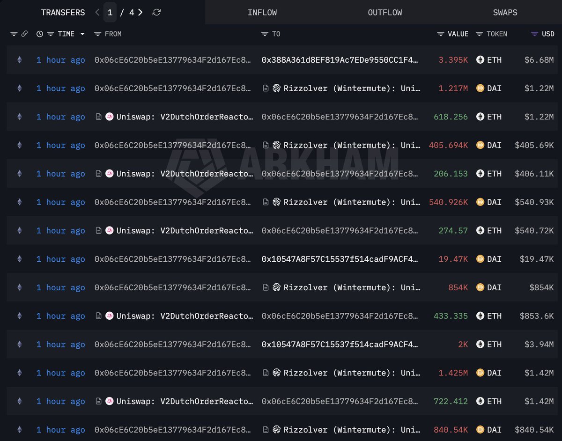The width and height of the screenshot is (562, 441).
Task: Open the TO column filter
Action: click(x=265, y=34)
